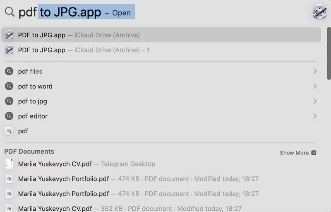331x212 pixels.
Task: Click the search icon beside "pdf to jpg"
Action: 9,101
